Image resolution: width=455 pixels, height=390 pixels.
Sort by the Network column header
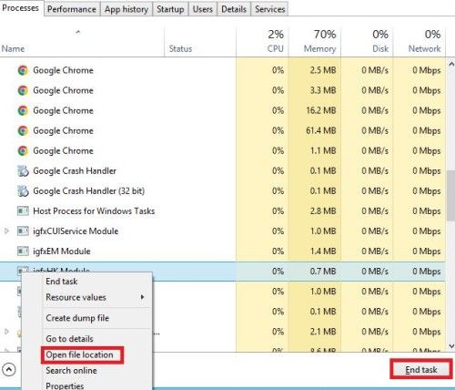pyautogui.click(x=420, y=43)
